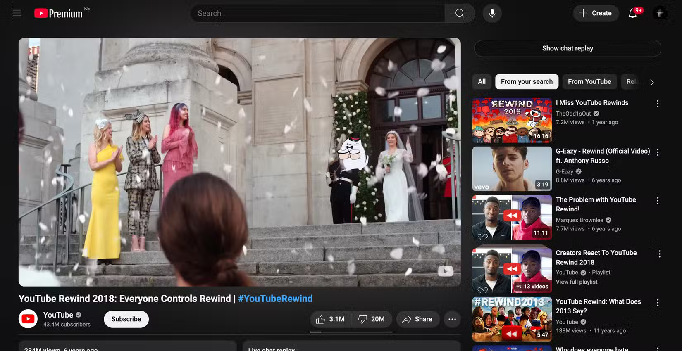Open The Problem with YouTube Rewind thumbnail
Image resolution: width=682 pixels, height=351 pixels.
tap(512, 217)
